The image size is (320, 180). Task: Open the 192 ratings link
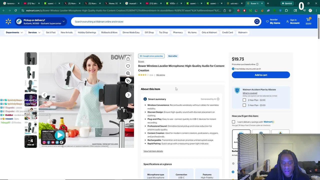coord(160,75)
